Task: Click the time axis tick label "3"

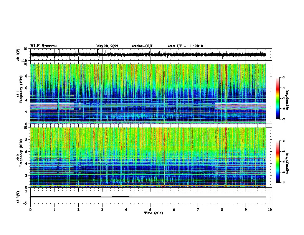Action: point(102,210)
